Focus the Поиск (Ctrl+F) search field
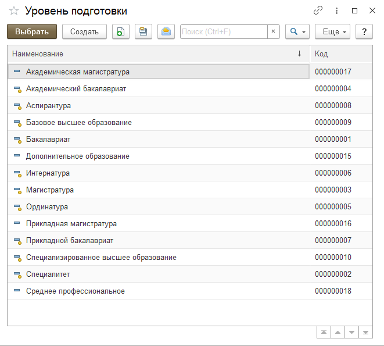384x346 pixels. pos(224,31)
